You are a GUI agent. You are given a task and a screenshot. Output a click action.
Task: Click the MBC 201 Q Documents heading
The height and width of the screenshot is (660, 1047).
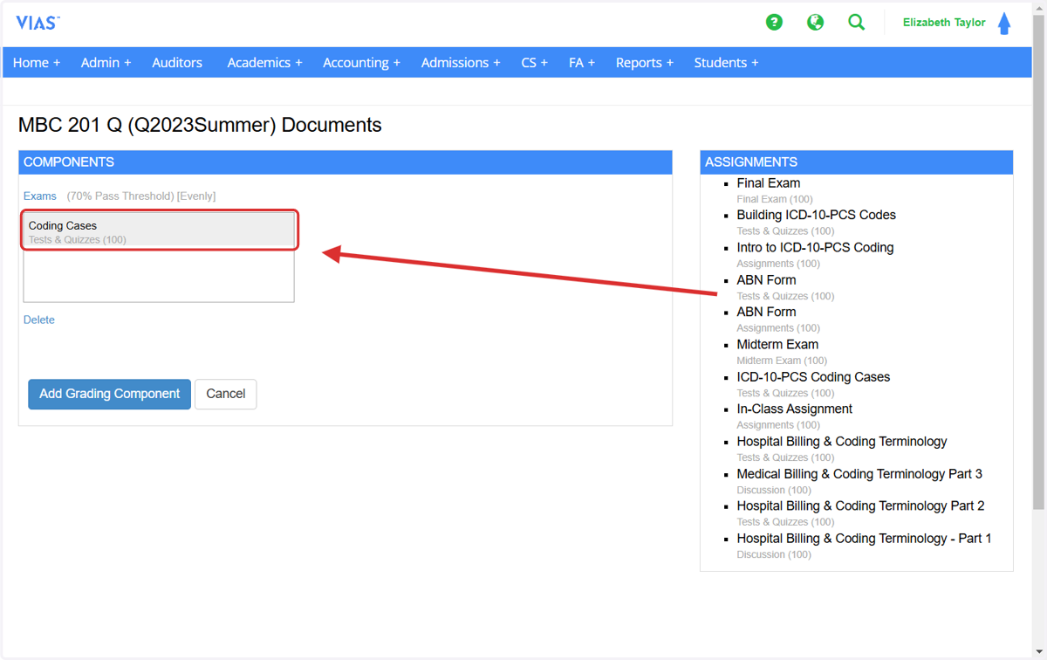tap(200, 125)
